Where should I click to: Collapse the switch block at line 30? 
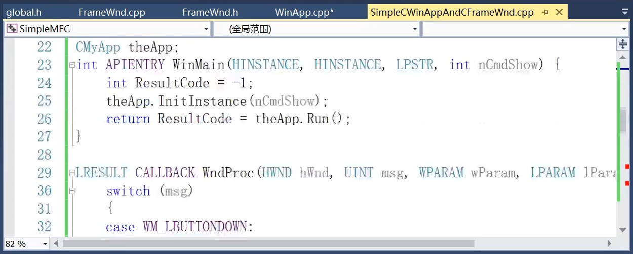click(x=72, y=191)
